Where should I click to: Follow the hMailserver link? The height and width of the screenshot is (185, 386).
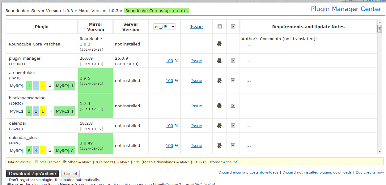pyautogui.click(x=50, y=162)
